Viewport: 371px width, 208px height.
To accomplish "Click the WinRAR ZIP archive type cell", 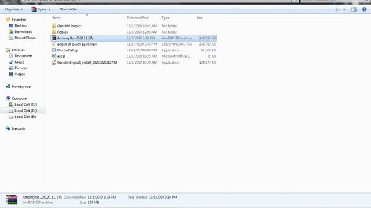I will (177, 38).
